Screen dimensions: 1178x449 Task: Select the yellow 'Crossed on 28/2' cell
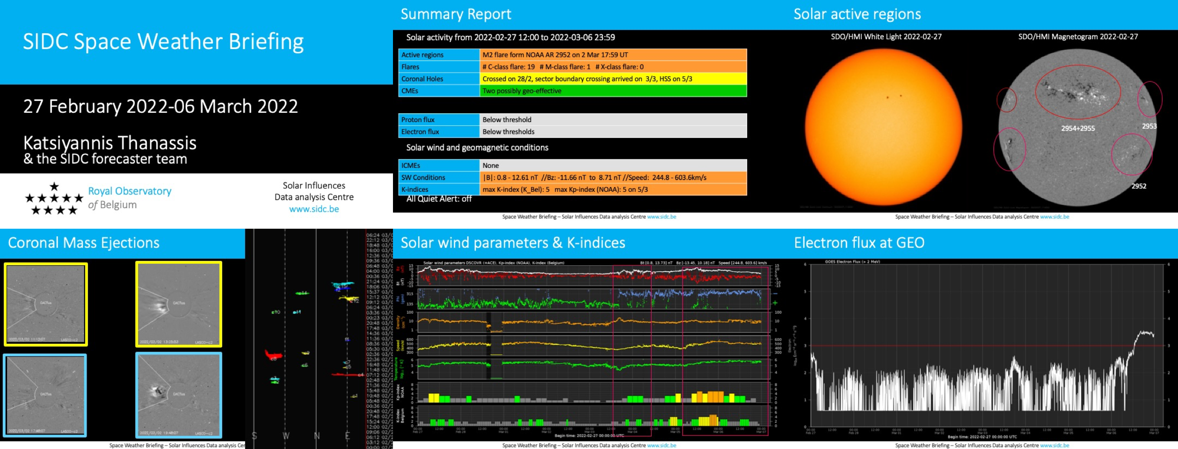point(613,79)
